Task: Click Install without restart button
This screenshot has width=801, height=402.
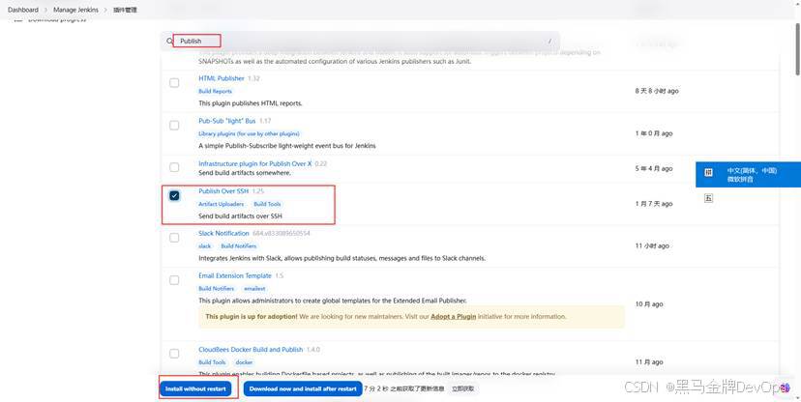Action: (x=195, y=388)
